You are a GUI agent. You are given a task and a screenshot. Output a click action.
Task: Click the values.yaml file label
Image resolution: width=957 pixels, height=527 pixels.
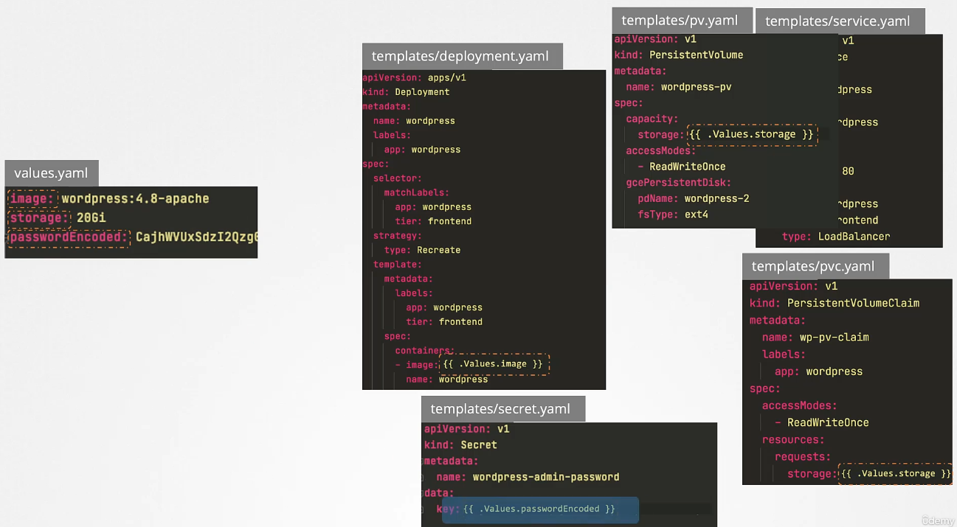point(51,174)
